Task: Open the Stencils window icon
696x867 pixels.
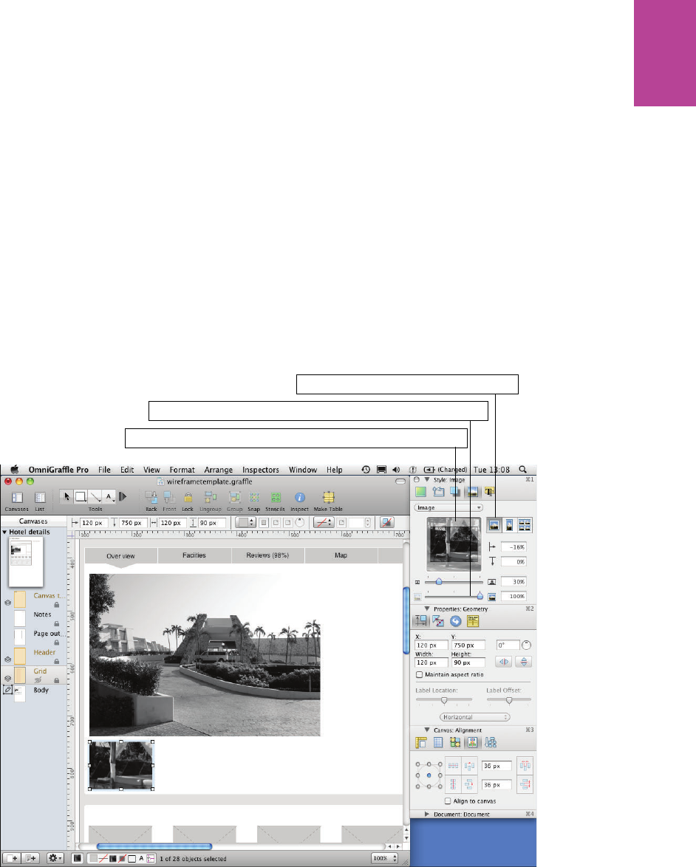Action: (276, 497)
